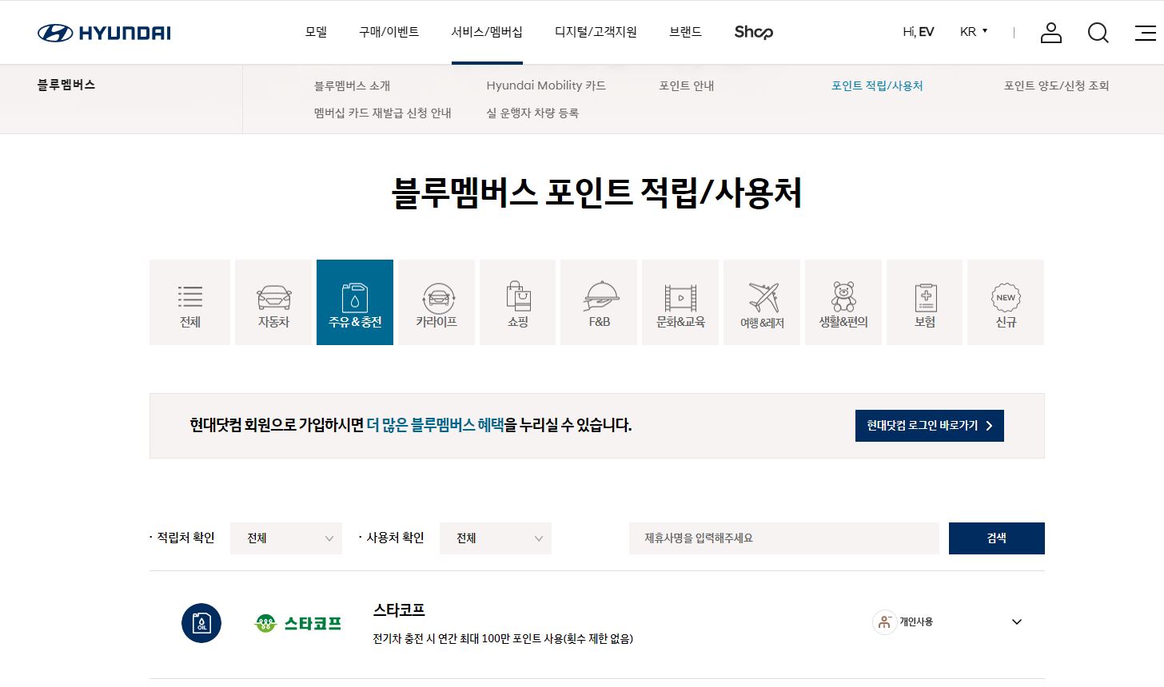Go to 포인트 양도/신청 조회
Image resolution: width=1164 pixels, height=687 pixels.
pos(1057,85)
